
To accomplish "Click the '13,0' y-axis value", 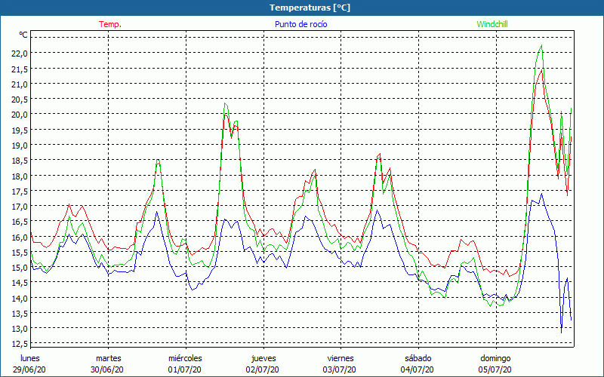I will point(20,329).
